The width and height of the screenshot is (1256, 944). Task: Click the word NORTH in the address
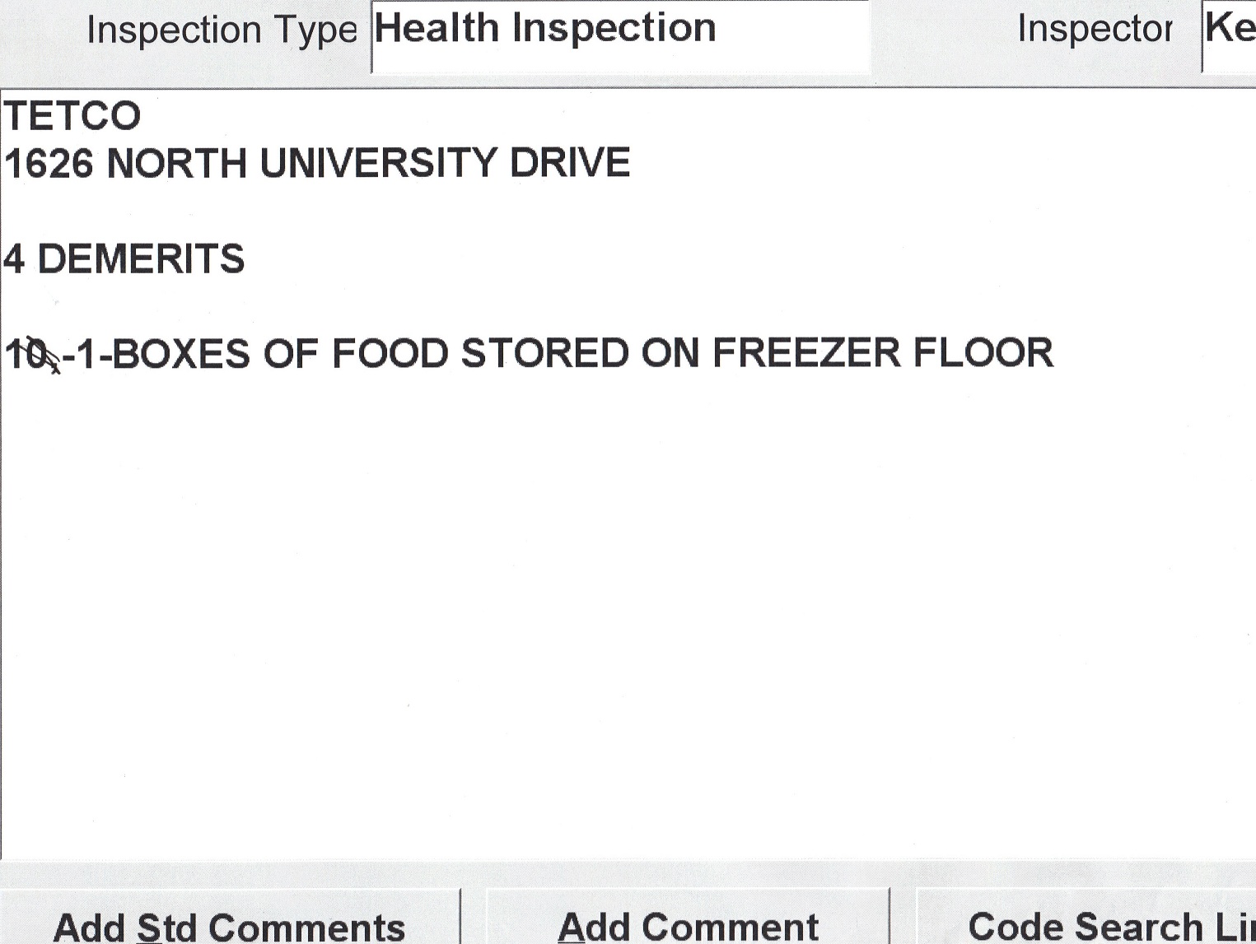click(x=176, y=163)
